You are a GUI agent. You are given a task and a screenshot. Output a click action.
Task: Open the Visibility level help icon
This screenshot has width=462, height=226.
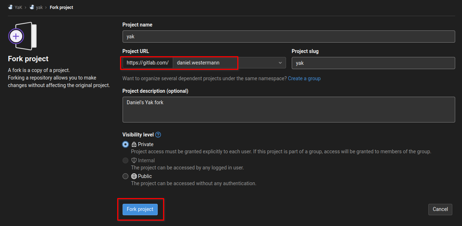(158, 135)
